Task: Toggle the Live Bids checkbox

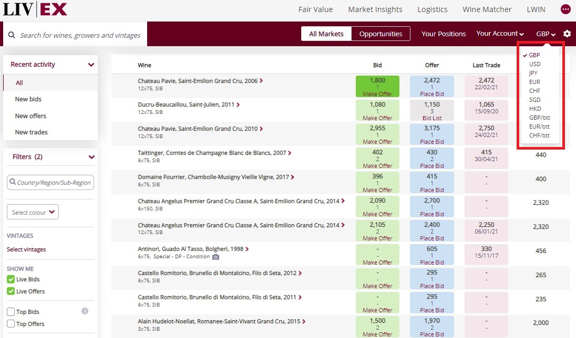Action: (x=11, y=279)
